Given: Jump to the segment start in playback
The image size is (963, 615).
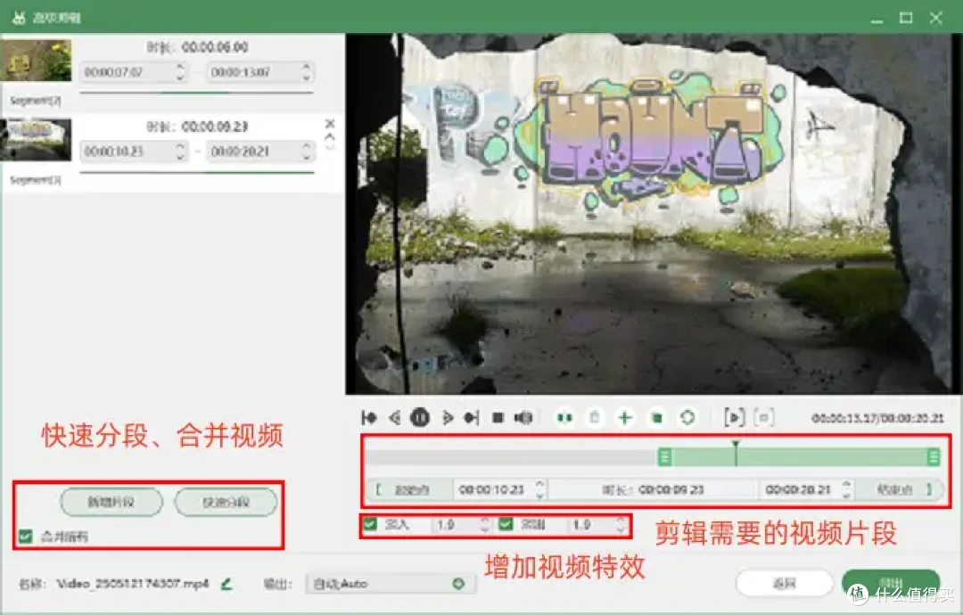Looking at the screenshot, I should [x=368, y=418].
